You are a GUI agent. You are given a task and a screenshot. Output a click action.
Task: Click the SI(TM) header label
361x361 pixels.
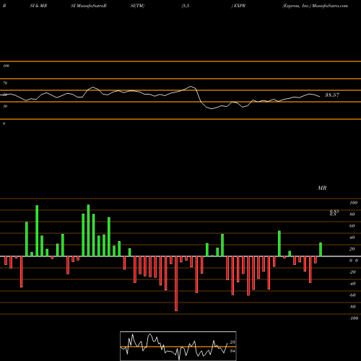coord(137,6)
